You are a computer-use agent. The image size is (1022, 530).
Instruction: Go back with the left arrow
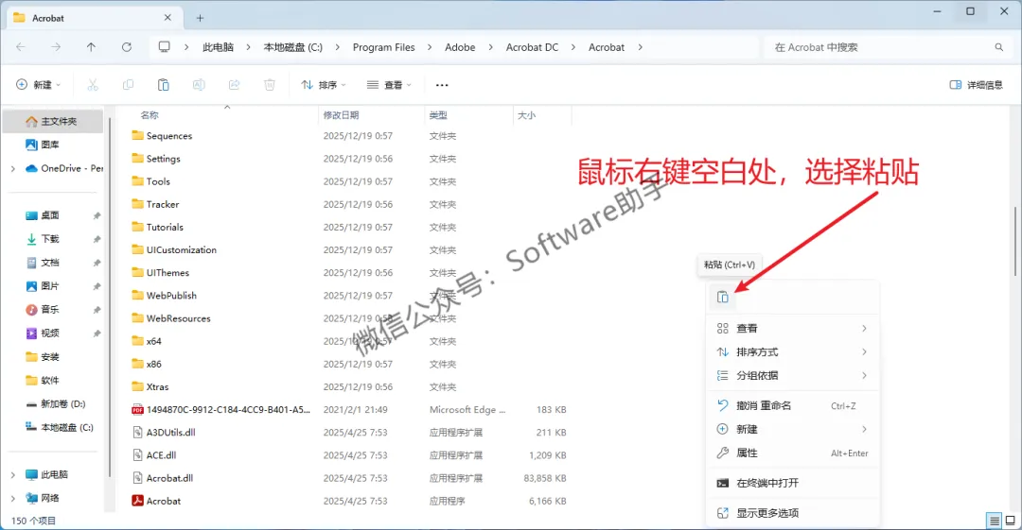[21, 47]
